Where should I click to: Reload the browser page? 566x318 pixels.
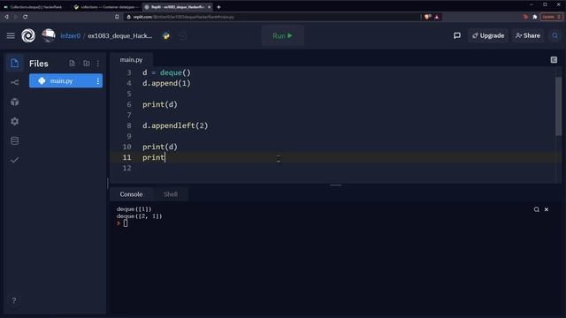pos(26,17)
